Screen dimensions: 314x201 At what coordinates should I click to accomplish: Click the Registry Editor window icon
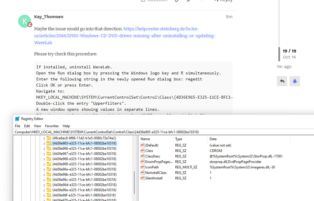click(x=18, y=119)
